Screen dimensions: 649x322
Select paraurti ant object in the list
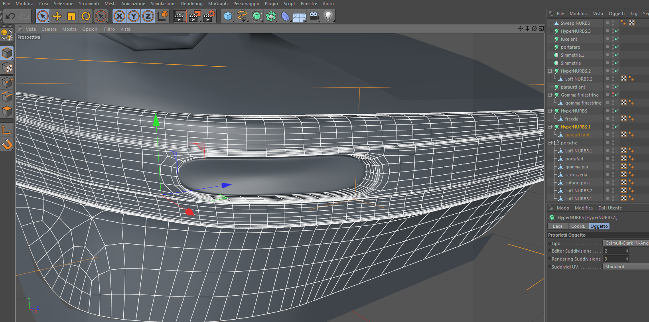(573, 87)
